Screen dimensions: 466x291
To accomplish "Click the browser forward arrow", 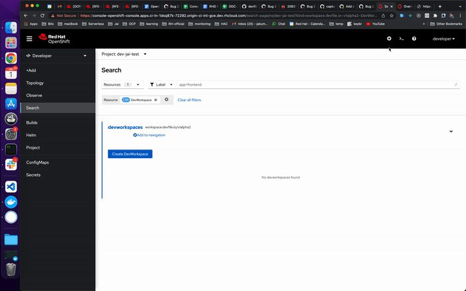I will pyautogui.click(x=34, y=15).
